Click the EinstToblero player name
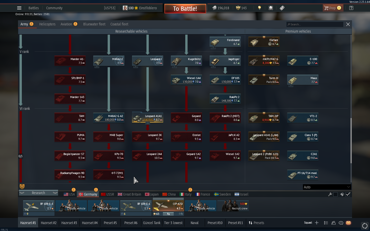The height and width of the screenshot is (231, 370). [x=148, y=8]
